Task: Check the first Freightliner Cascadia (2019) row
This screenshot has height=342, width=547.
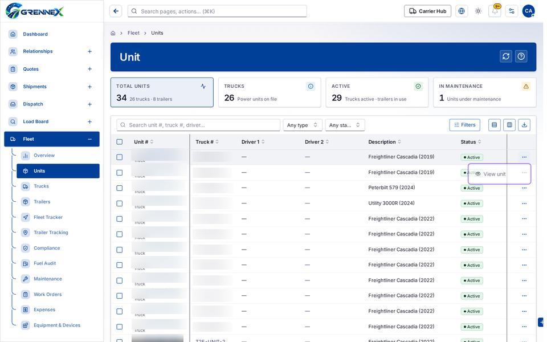Action: coord(119,157)
